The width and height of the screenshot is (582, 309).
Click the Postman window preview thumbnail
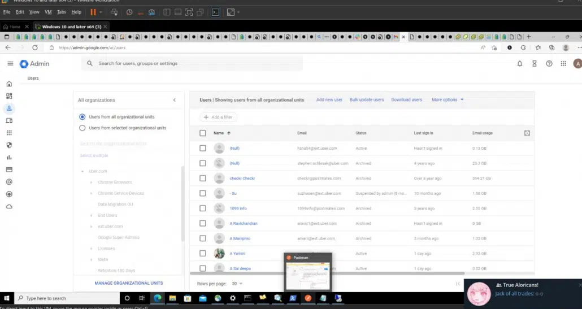point(308,275)
